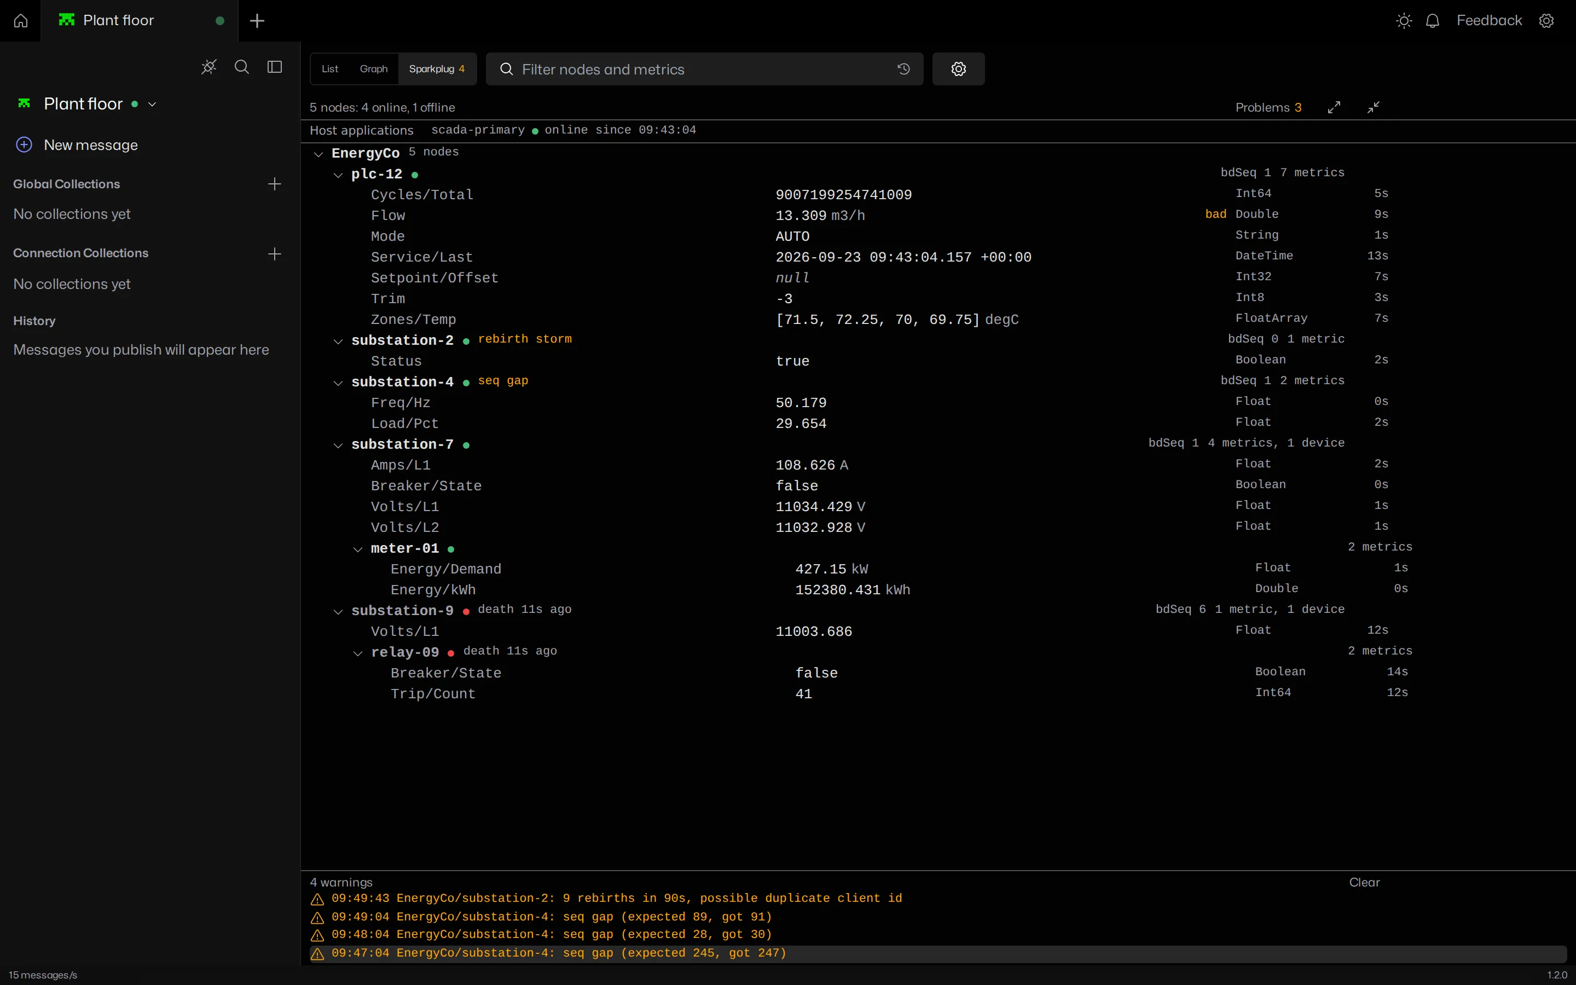
Task: Open the Problems 3 panel
Action: click(1268, 107)
